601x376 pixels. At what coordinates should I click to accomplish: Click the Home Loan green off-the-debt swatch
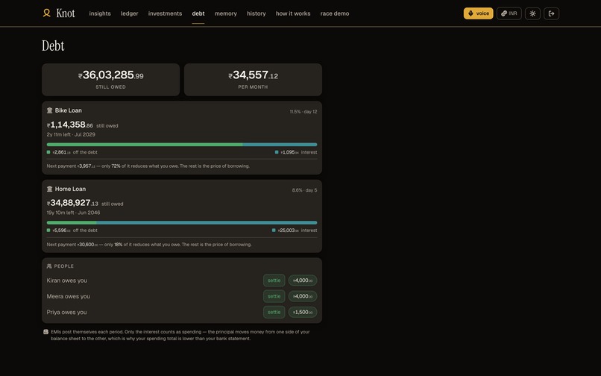click(x=48, y=231)
